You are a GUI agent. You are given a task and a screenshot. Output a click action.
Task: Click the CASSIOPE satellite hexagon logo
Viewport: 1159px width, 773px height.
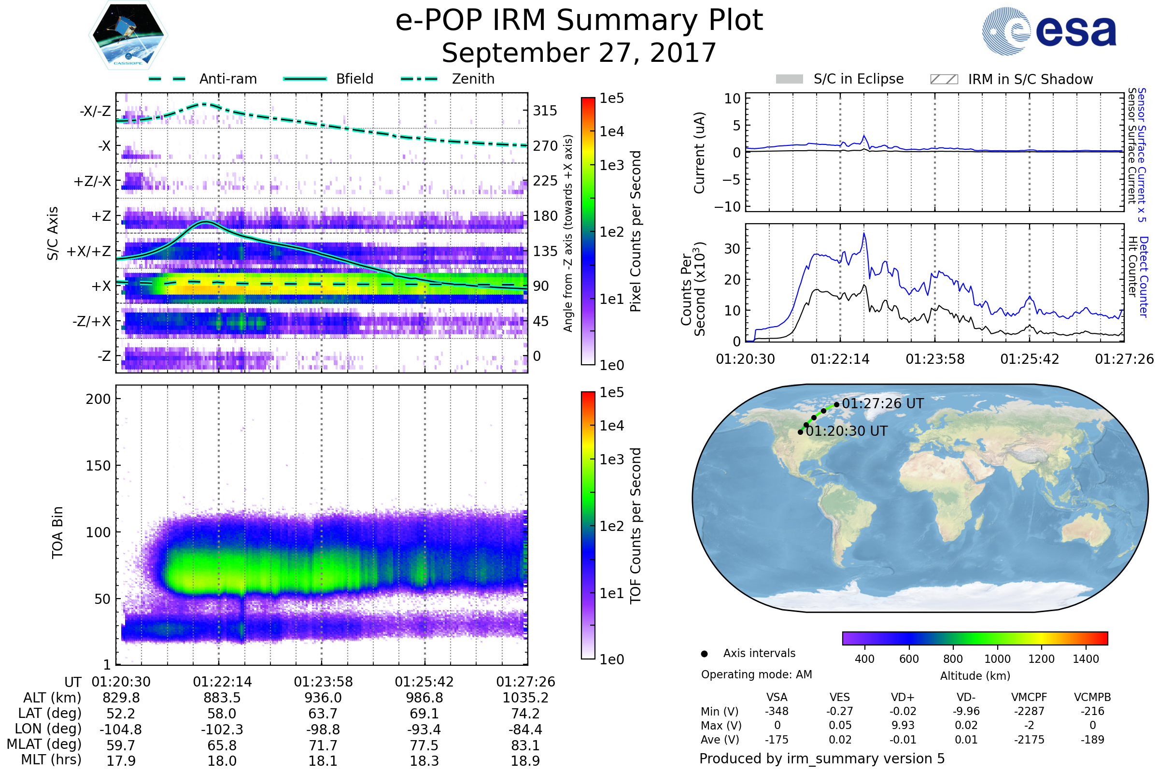pyautogui.click(x=128, y=35)
